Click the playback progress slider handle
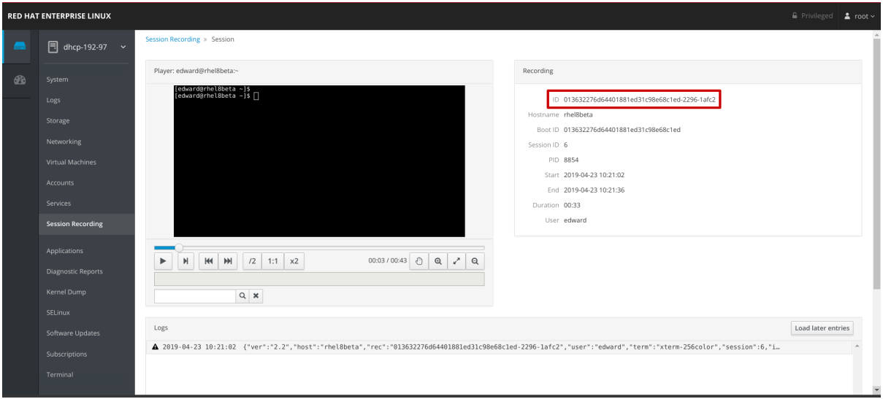Image resolution: width=883 pixels, height=399 pixels. pyautogui.click(x=180, y=247)
